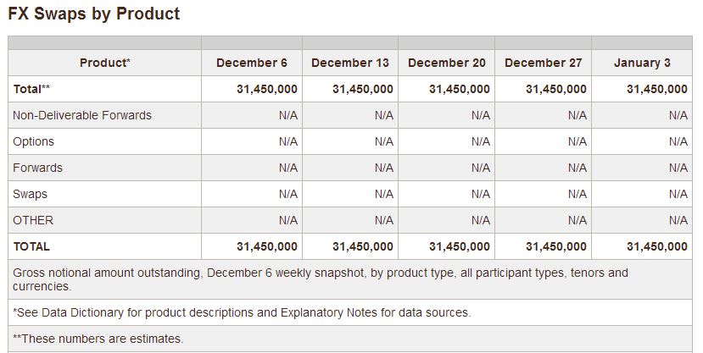Click the "OTHER" row label
This screenshot has height=353, width=703.
click(33, 220)
